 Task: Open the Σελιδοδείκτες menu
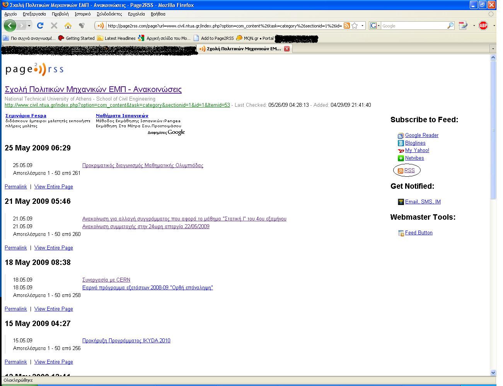(109, 14)
